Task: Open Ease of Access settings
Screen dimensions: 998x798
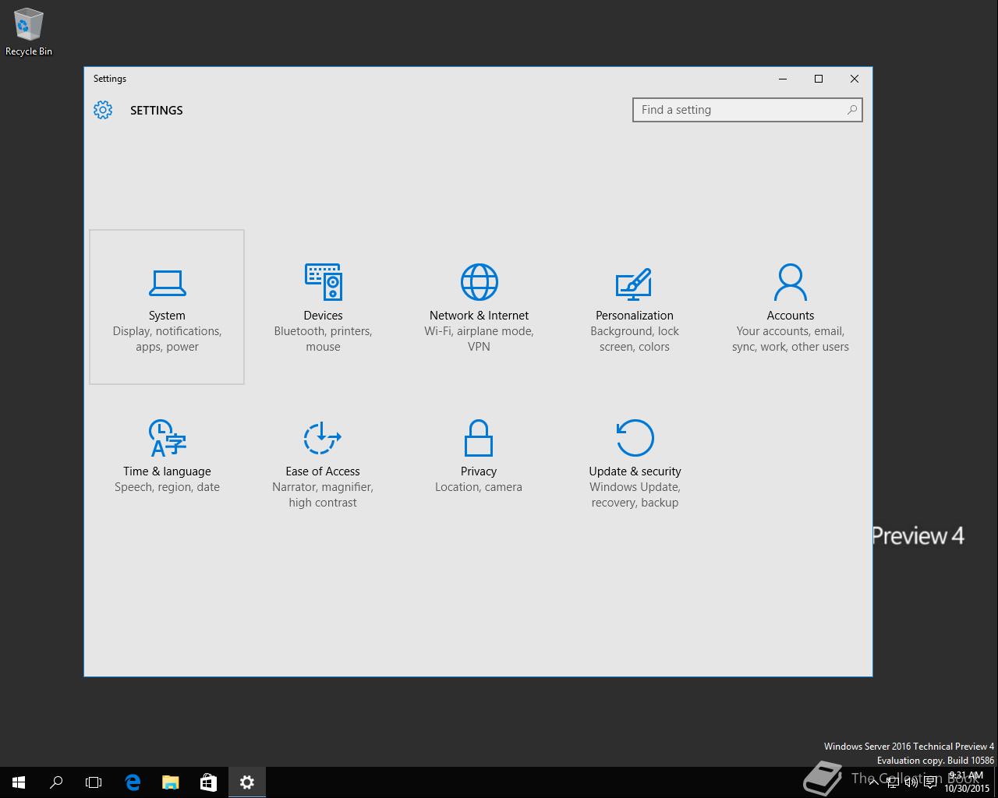Action: [323, 463]
